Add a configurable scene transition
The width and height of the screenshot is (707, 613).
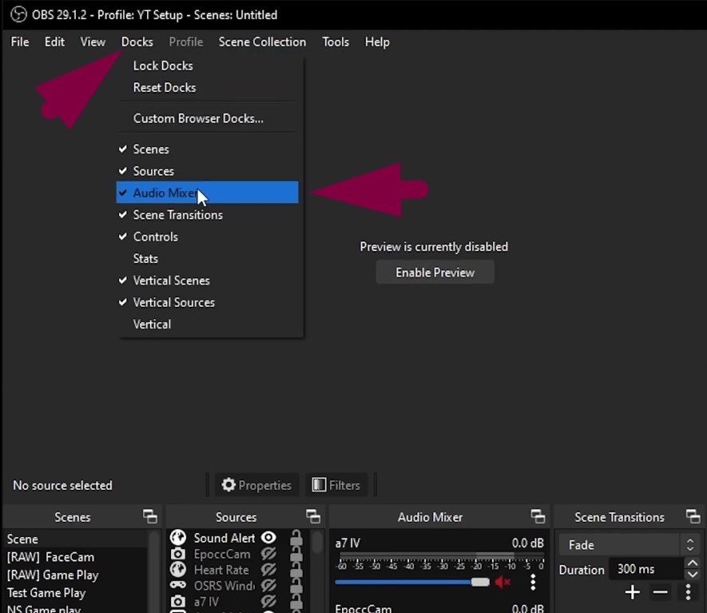click(633, 591)
